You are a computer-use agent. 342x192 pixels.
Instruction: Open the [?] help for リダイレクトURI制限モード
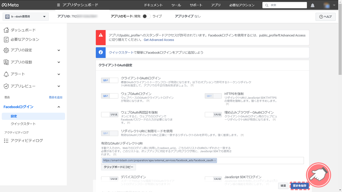tap(242, 135)
